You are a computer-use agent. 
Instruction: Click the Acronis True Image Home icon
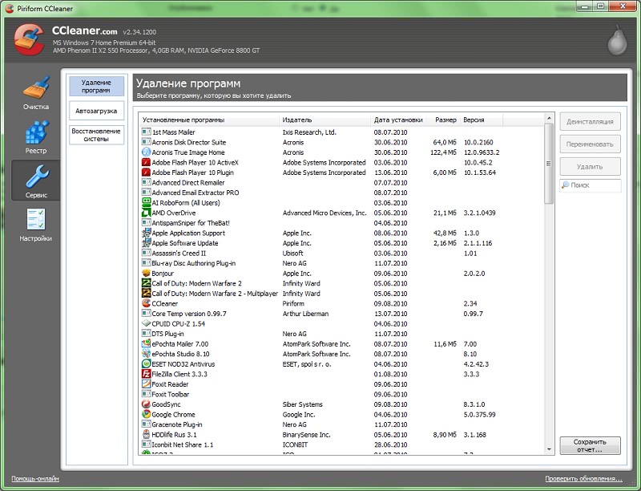click(146, 152)
